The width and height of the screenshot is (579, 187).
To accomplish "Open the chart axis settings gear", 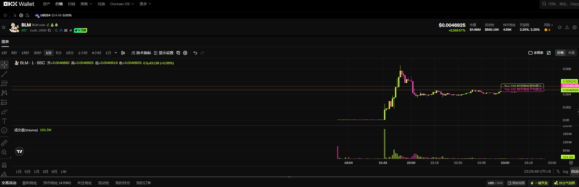I will click(571, 162).
